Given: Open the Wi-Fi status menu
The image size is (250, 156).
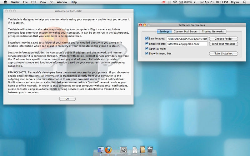Looking at the screenshot, I should pyautogui.click(x=175, y=2).
